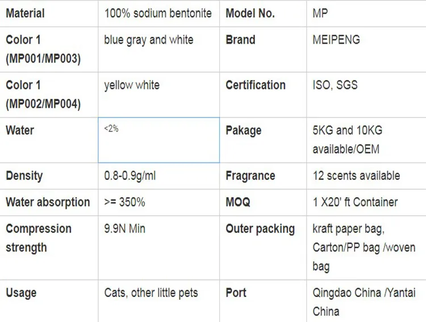Select the 'ISO, SGS' certification value
This screenshot has width=426, height=322.
click(x=335, y=86)
